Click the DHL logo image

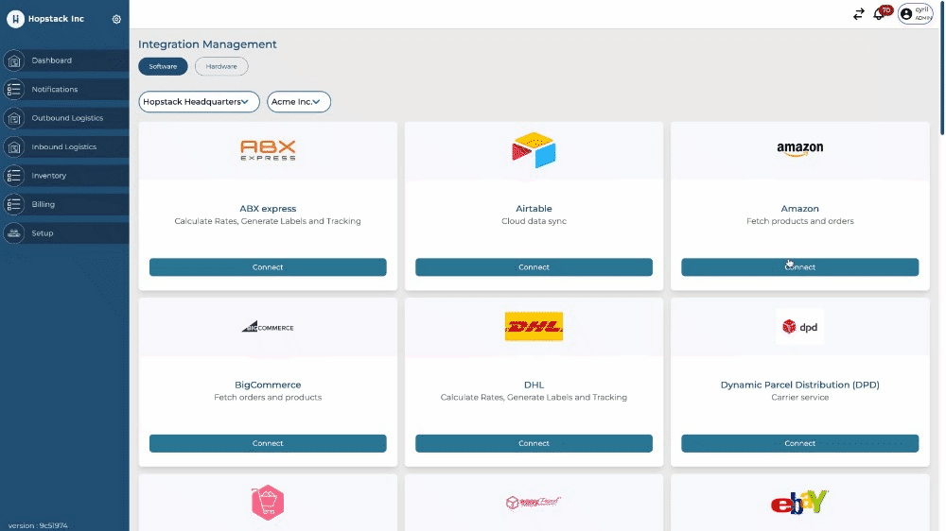(x=534, y=327)
